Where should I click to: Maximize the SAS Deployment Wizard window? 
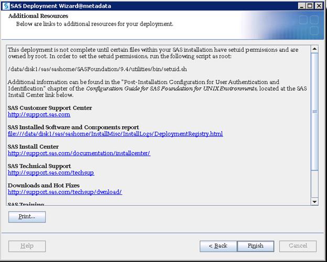[x=310, y=6]
